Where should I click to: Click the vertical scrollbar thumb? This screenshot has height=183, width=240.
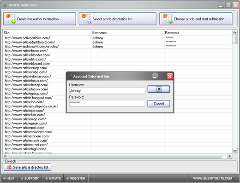point(235,40)
